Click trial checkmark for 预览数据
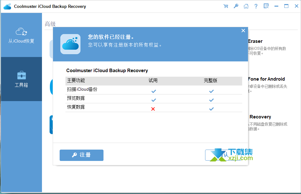 pos(154,100)
